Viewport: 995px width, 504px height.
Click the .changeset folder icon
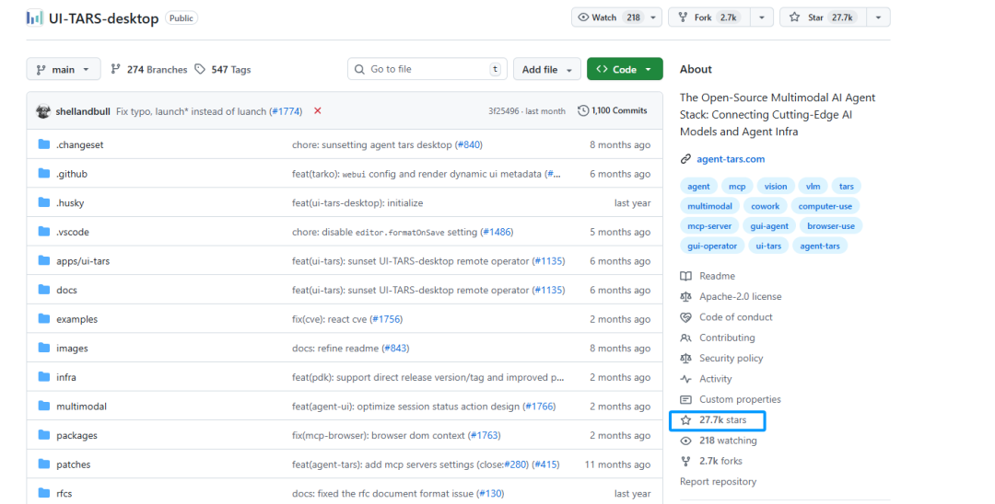click(x=44, y=144)
